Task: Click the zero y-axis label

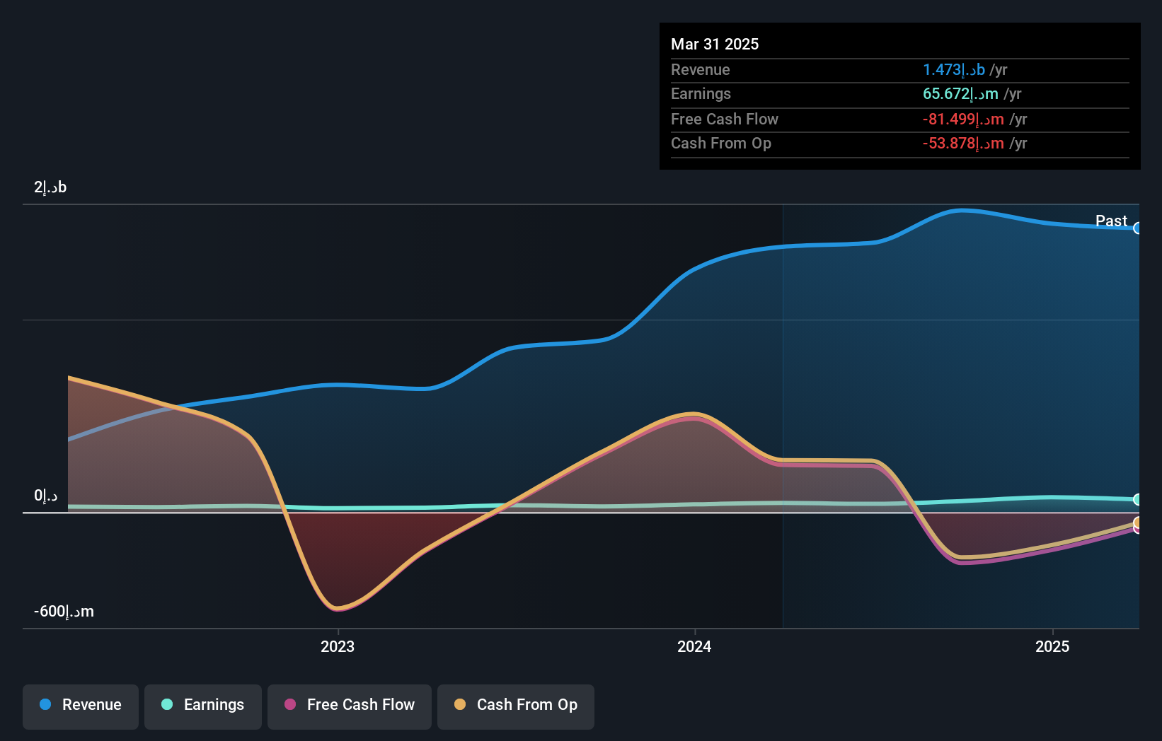Action: pyautogui.click(x=46, y=496)
